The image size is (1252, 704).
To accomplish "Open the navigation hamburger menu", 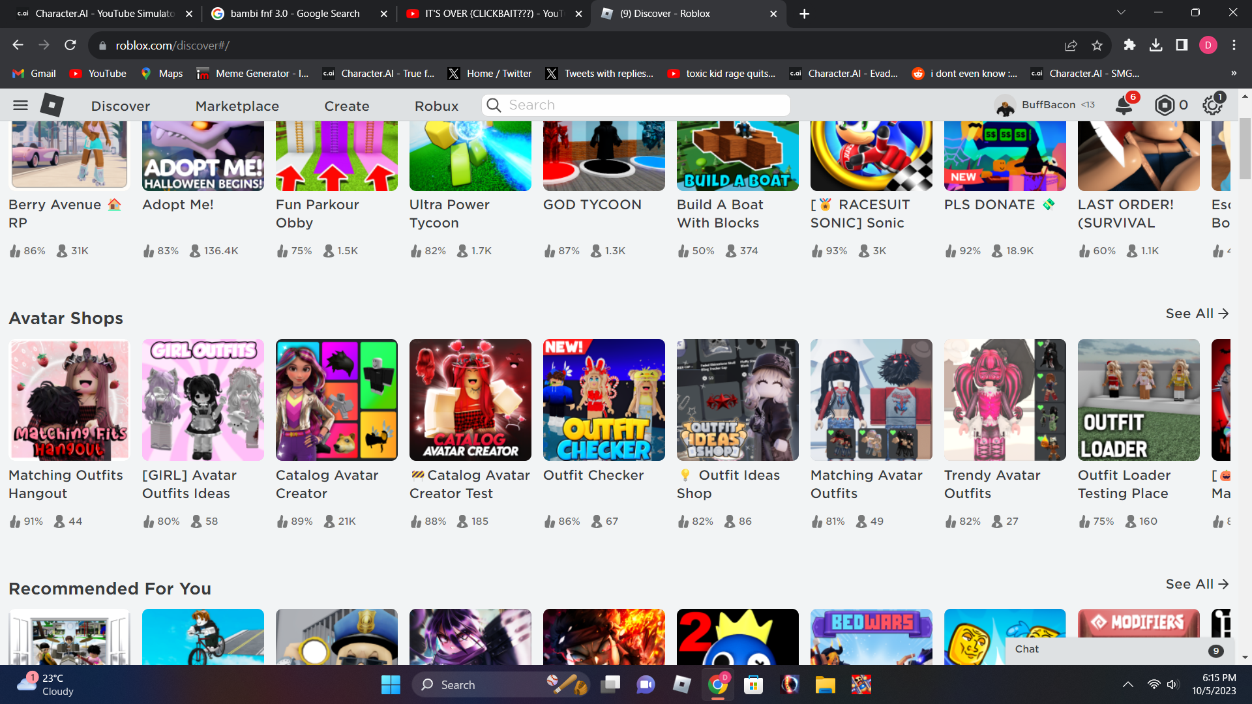I will coord(20,105).
